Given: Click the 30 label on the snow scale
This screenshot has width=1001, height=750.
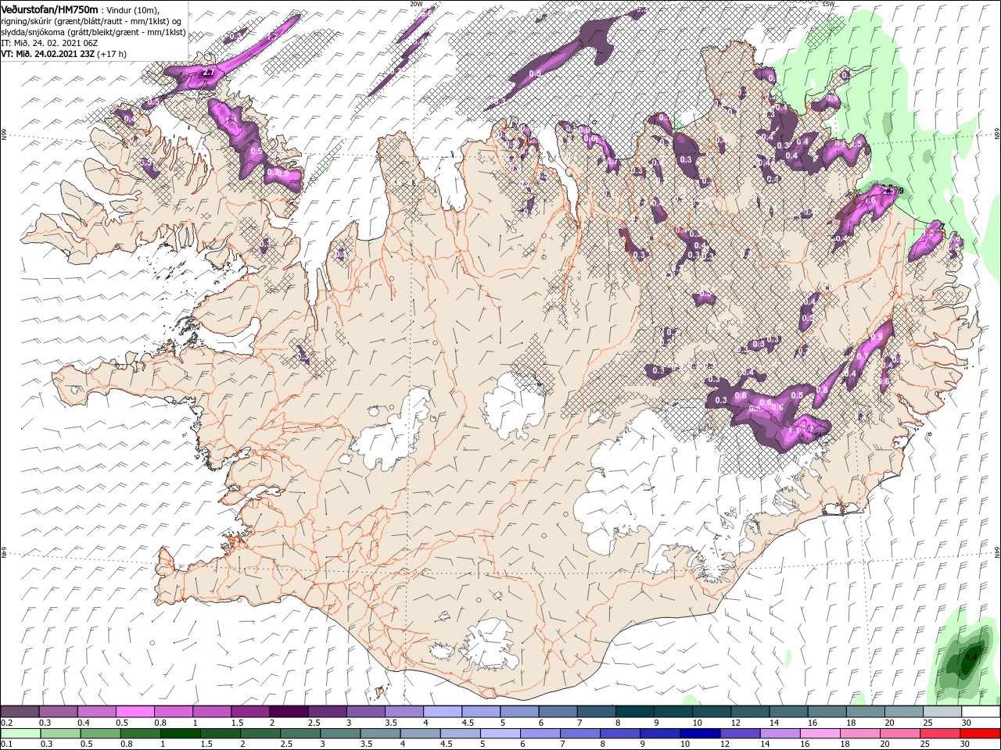Looking at the screenshot, I should tap(966, 723).
